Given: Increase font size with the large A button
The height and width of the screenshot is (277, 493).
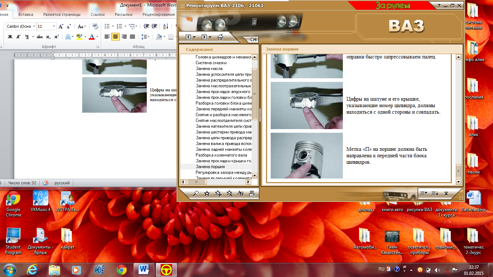Looking at the screenshot, I should click(x=61, y=26).
